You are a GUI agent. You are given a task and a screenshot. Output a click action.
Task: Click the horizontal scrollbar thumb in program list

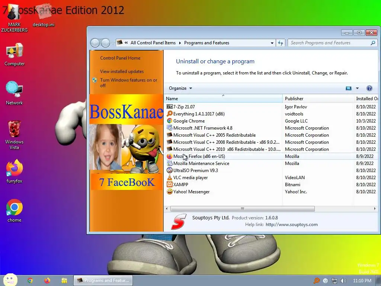(x=242, y=209)
